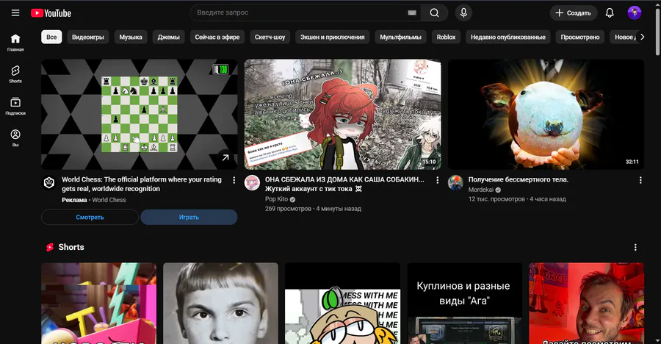The height and width of the screenshot is (344, 661).
Task: Select the Видеоигры filter chip
Action: (87, 37)
